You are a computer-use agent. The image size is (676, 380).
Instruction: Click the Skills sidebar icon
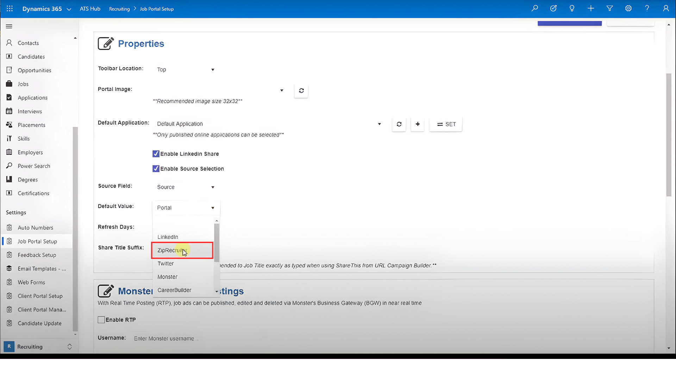click(x=9, y=139)
